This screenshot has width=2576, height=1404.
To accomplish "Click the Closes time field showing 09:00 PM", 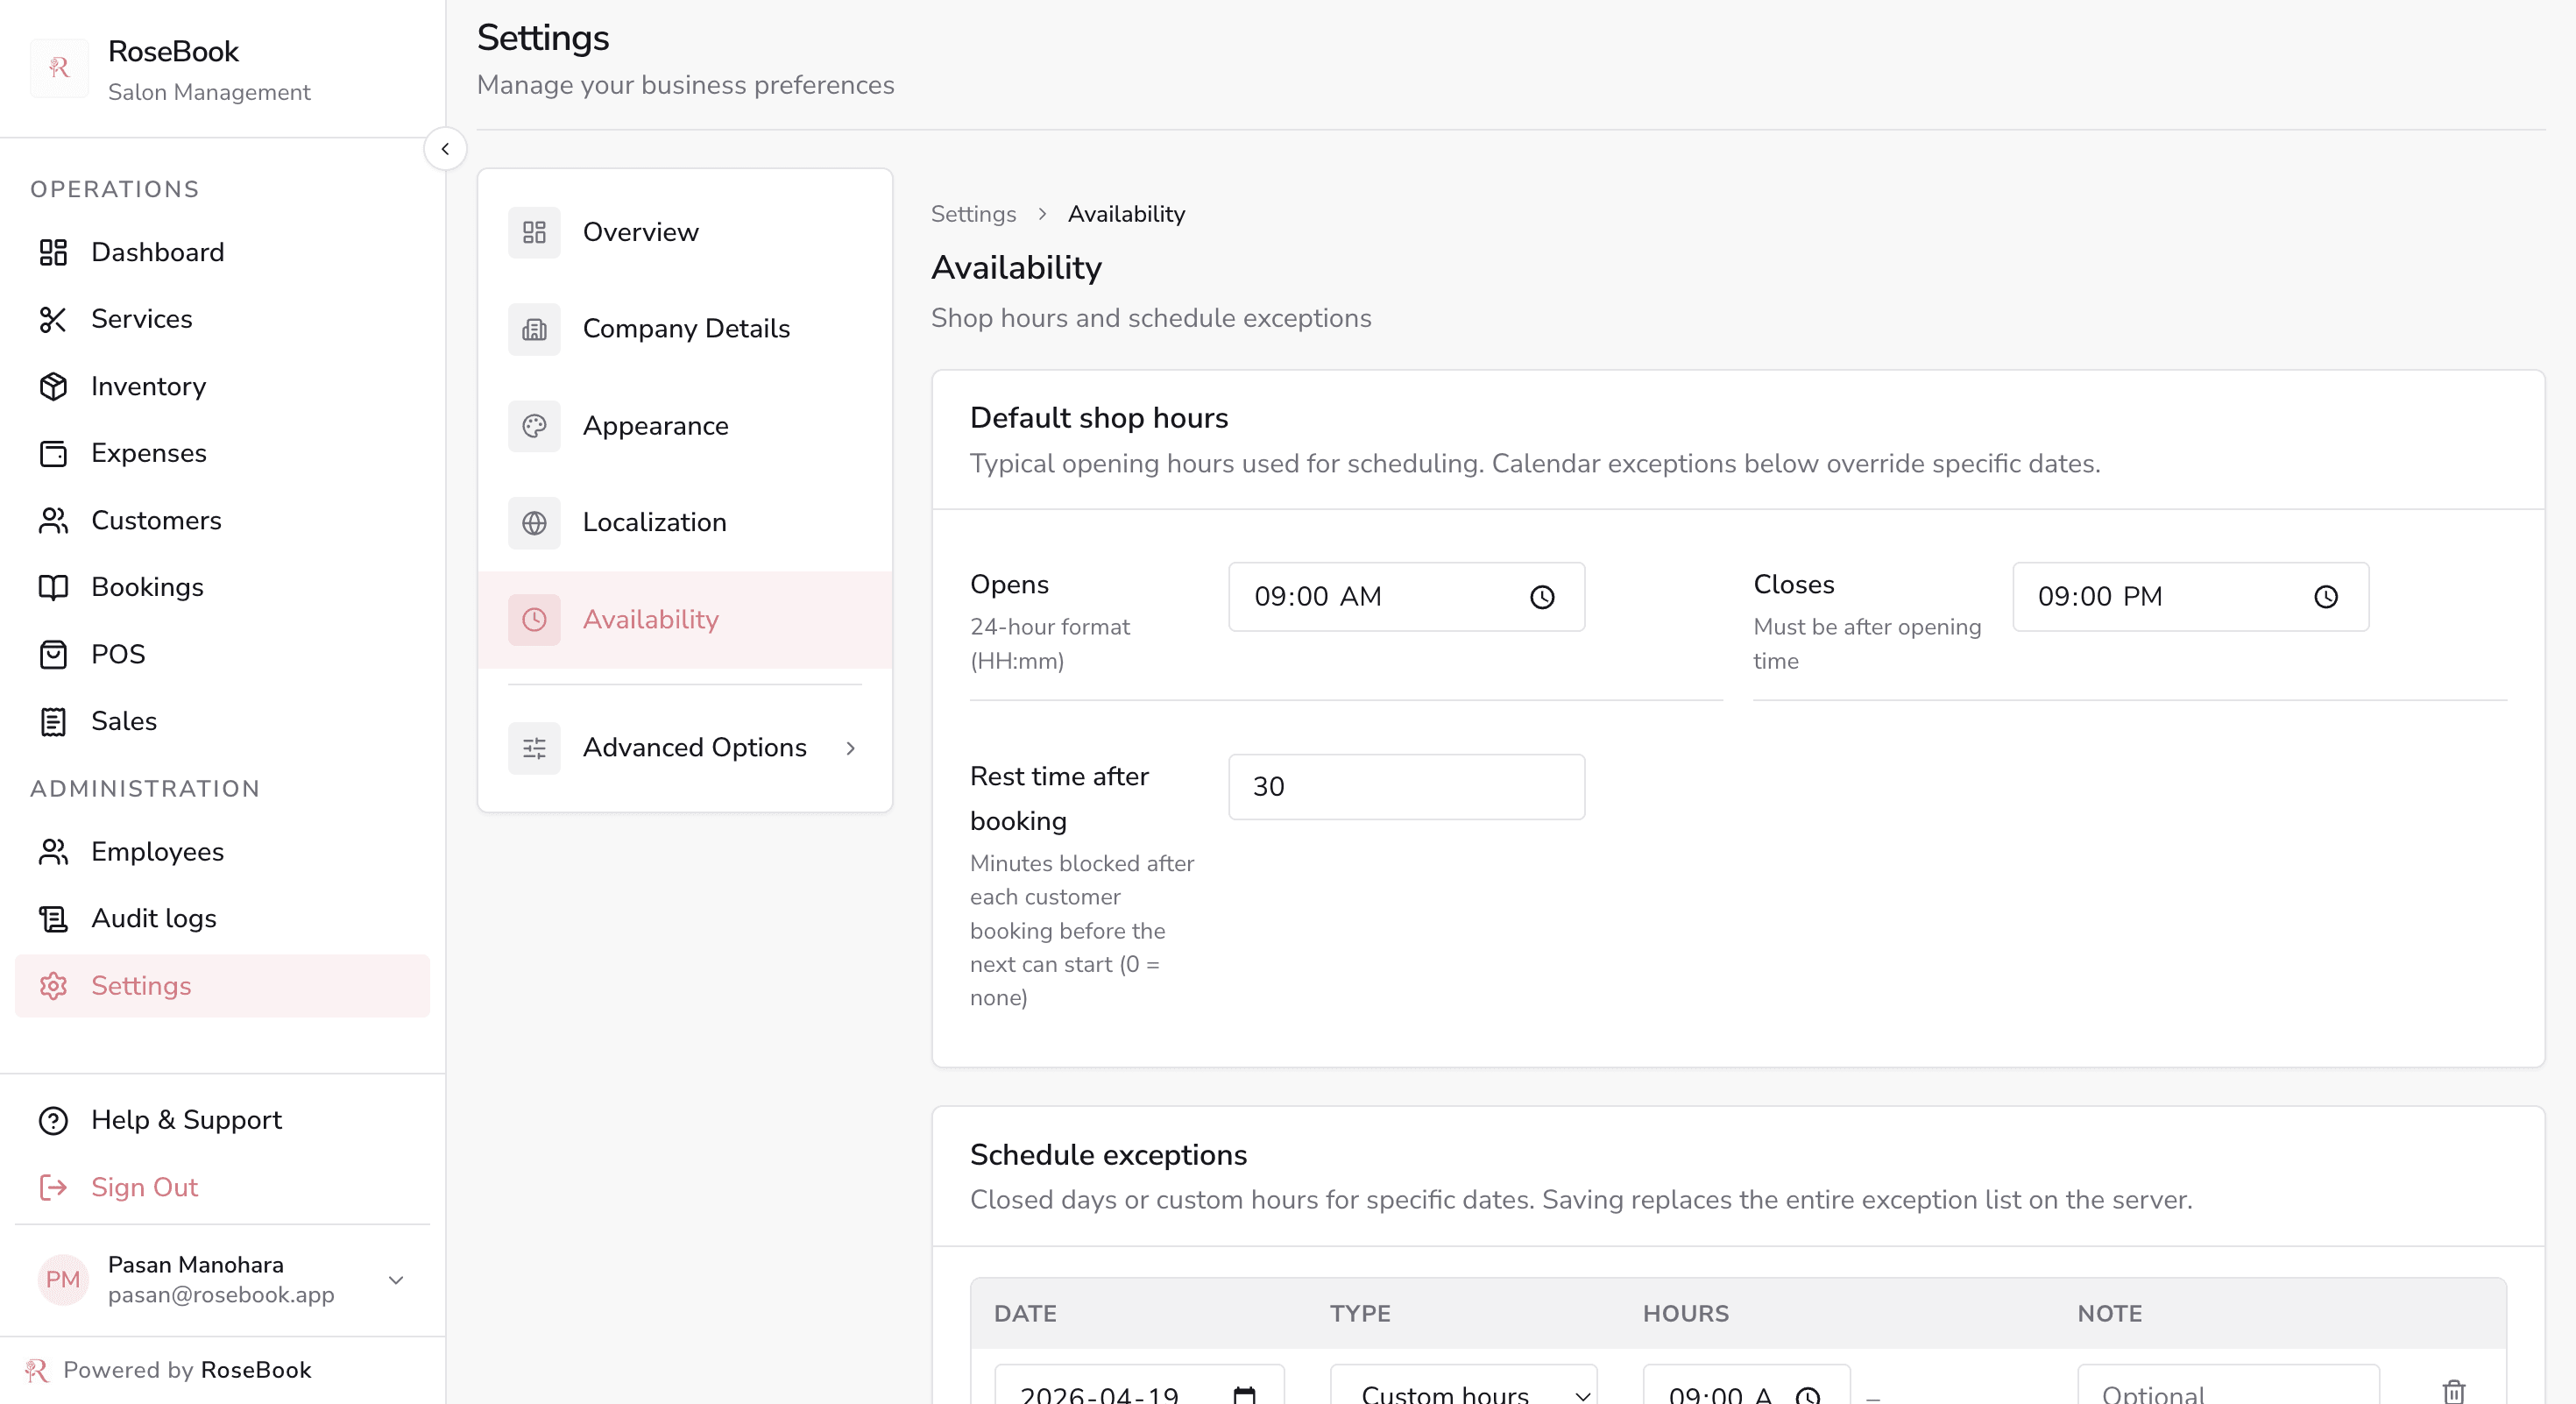I will click(2190, 597).
